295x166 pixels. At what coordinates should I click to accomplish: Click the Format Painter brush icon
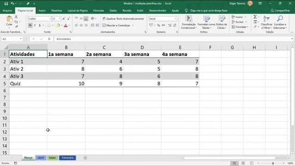point(17,27)
